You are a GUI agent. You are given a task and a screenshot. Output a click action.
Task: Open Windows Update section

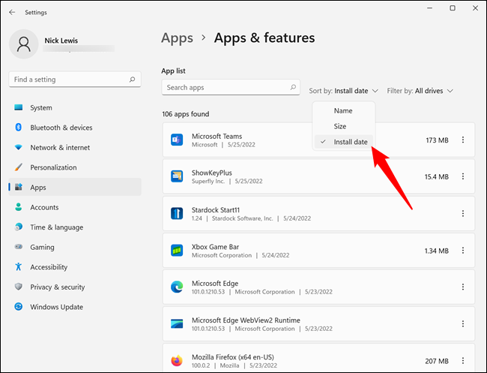pyautogui.click(x=75, y=307)
